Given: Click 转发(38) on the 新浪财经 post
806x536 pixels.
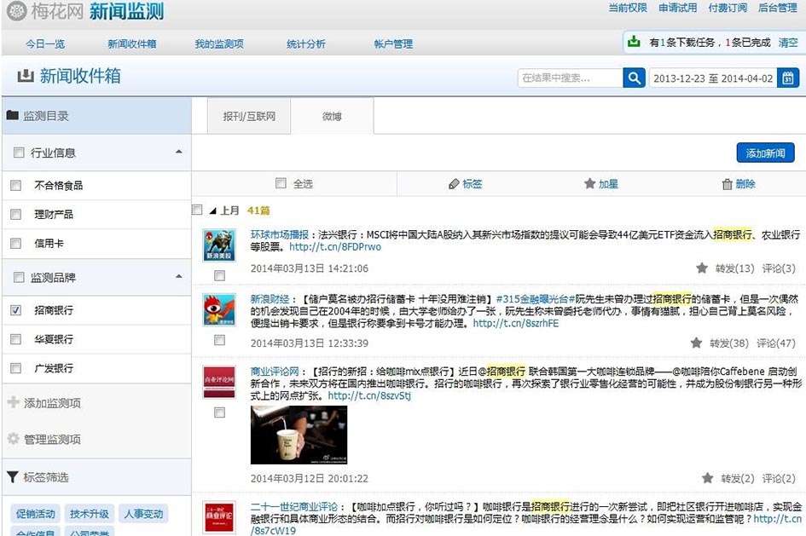Looking at the screenshot, I should coord(729,343).
